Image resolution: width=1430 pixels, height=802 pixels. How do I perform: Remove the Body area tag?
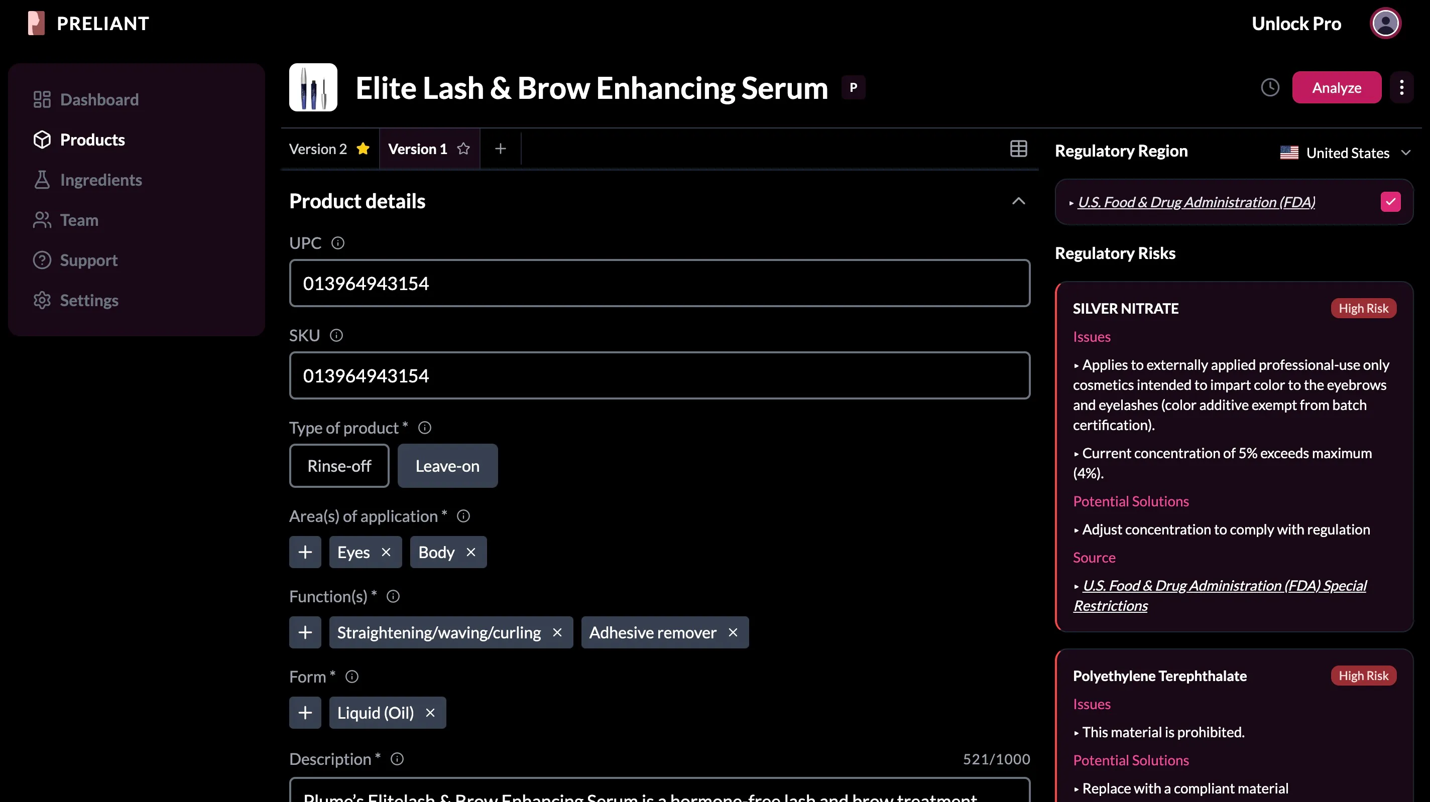pyautogui.click(x=471, y=552)
